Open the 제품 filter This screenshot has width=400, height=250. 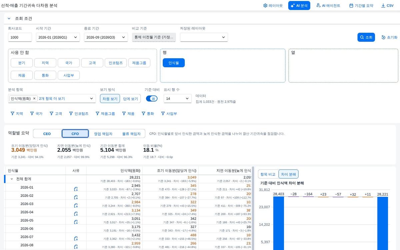[x=128, y=114]
